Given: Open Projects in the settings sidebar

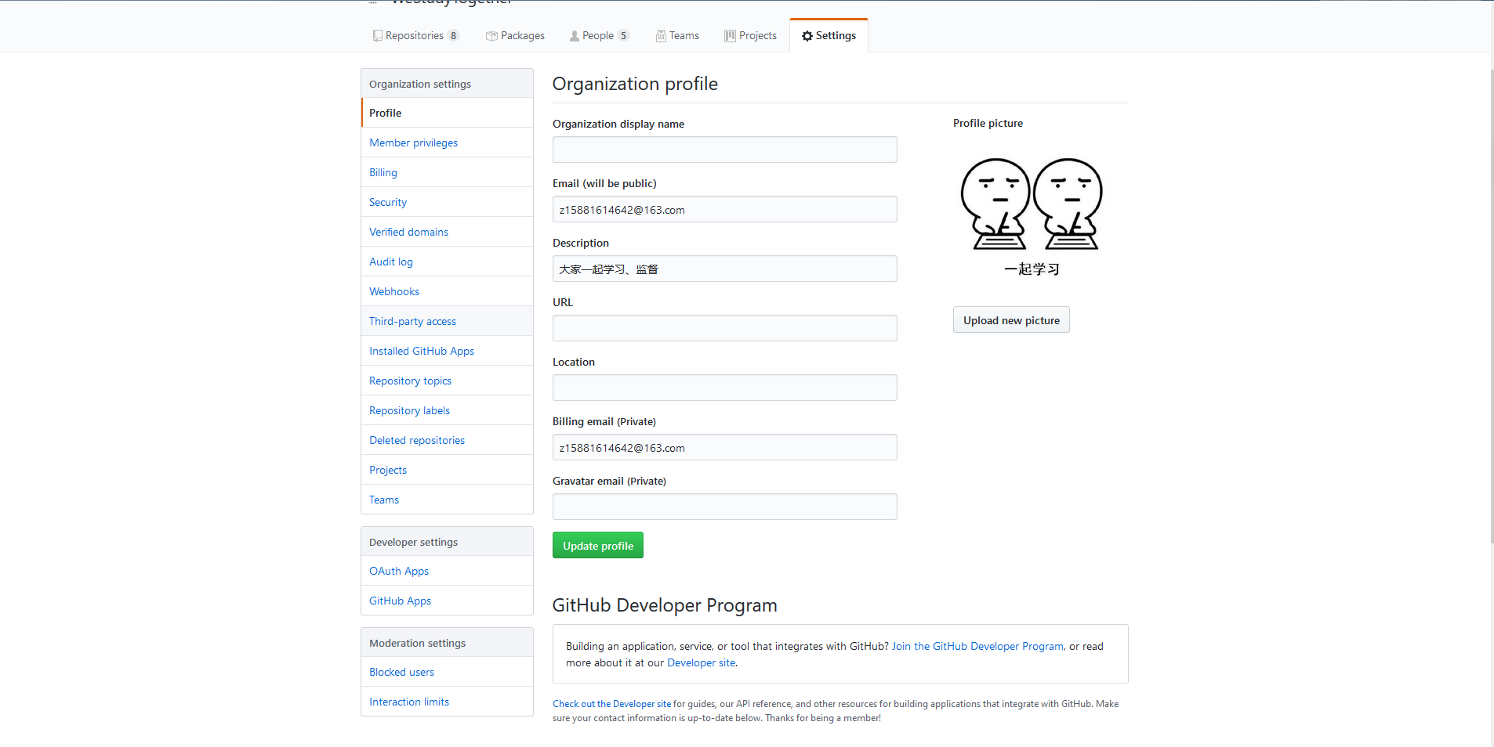Looking at the screenshot, I should click(447, 470).
